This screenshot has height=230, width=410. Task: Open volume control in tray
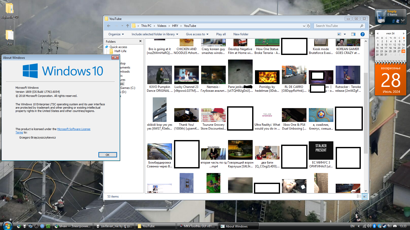pyautogui.click(x=369, y=226)
